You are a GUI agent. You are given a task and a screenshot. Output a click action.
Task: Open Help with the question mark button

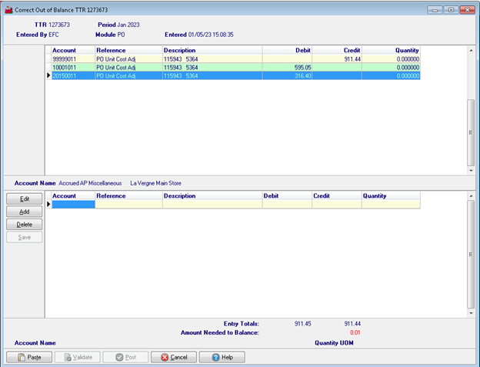click(222, 357)
